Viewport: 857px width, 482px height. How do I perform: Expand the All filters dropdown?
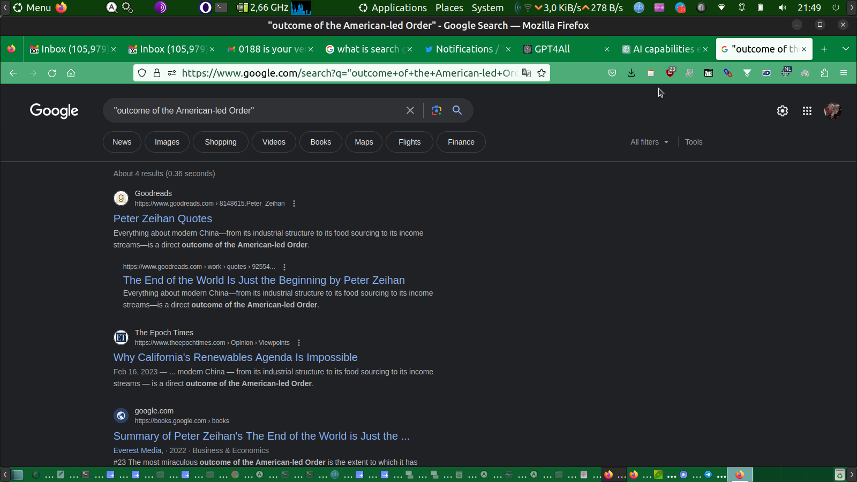point(649,142)
